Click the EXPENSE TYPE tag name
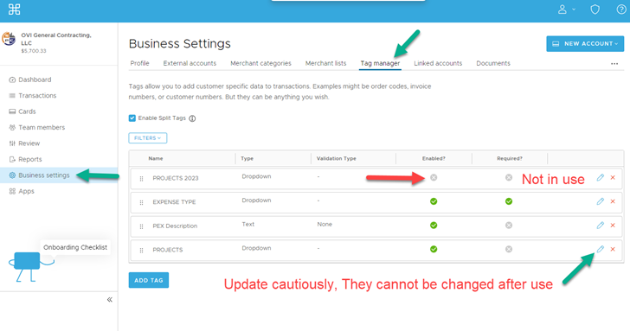Image resolution: width=630 pixels, height=331 pixels. 174,202
